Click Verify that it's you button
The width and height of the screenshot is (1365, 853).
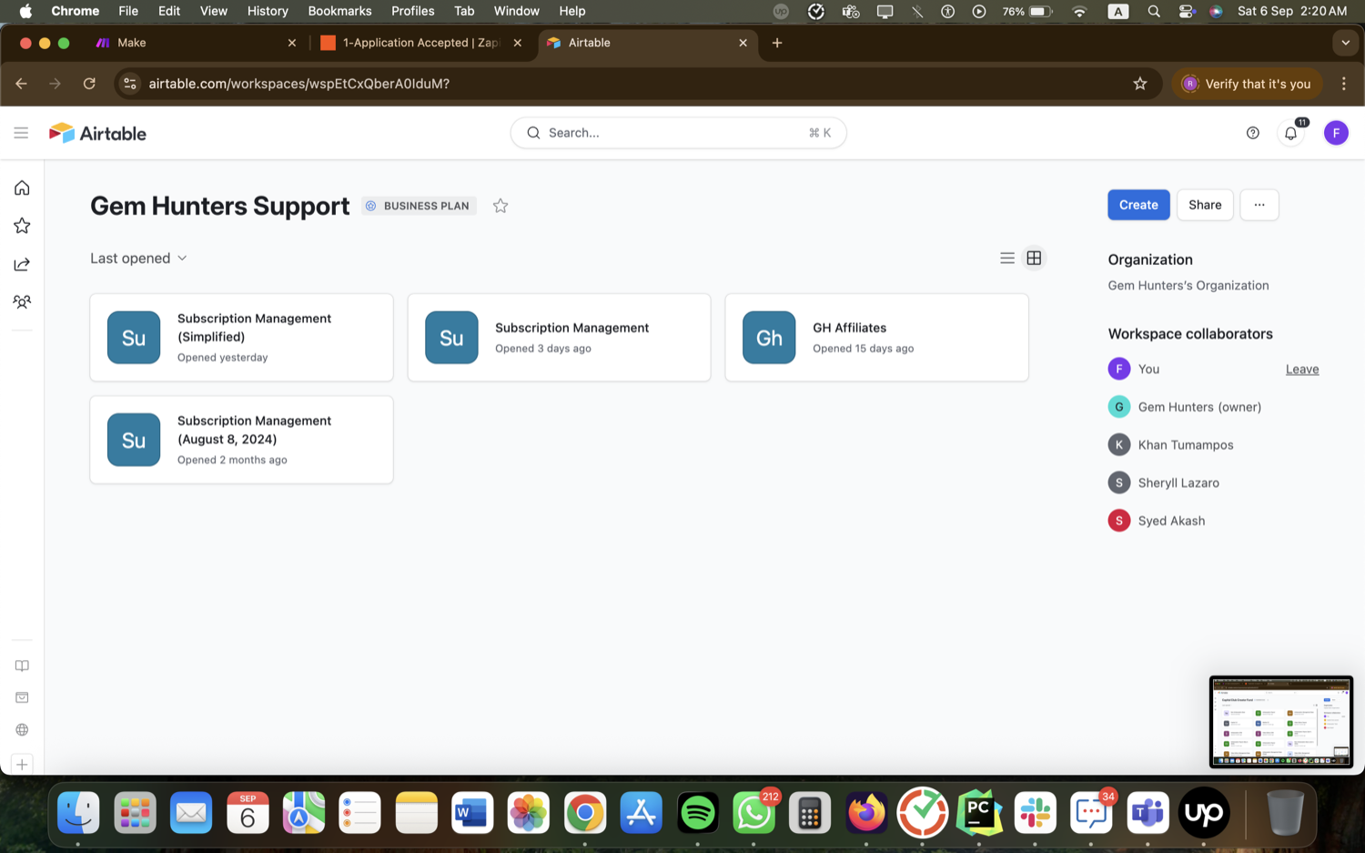[1247, 84]
